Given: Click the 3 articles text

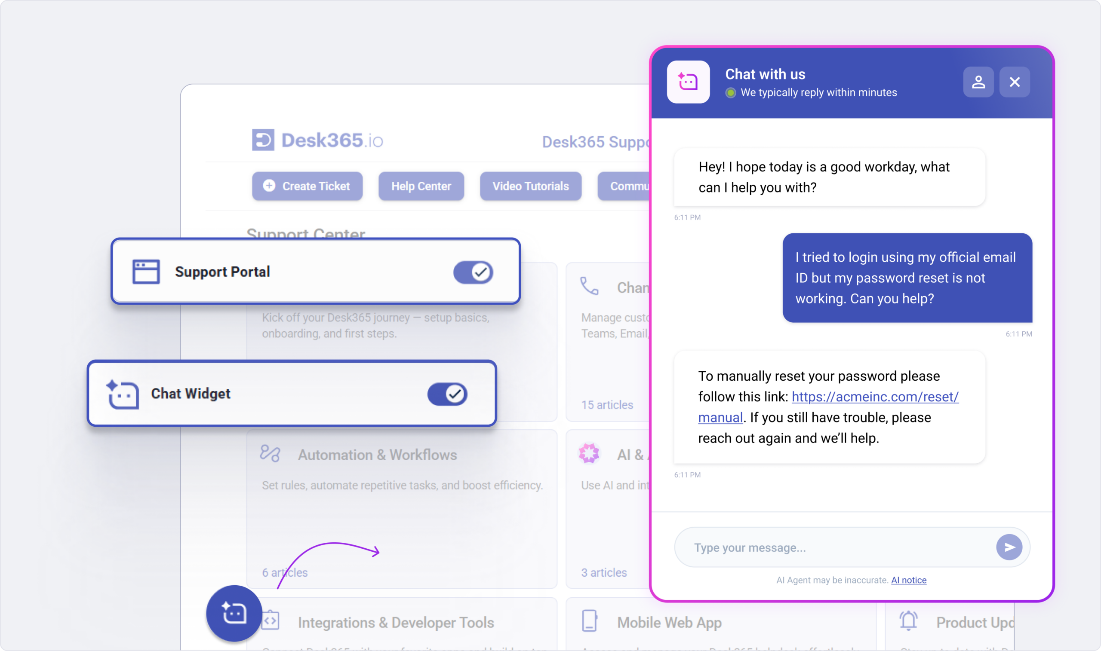Looking at the screenshot, I should (604, 572).
